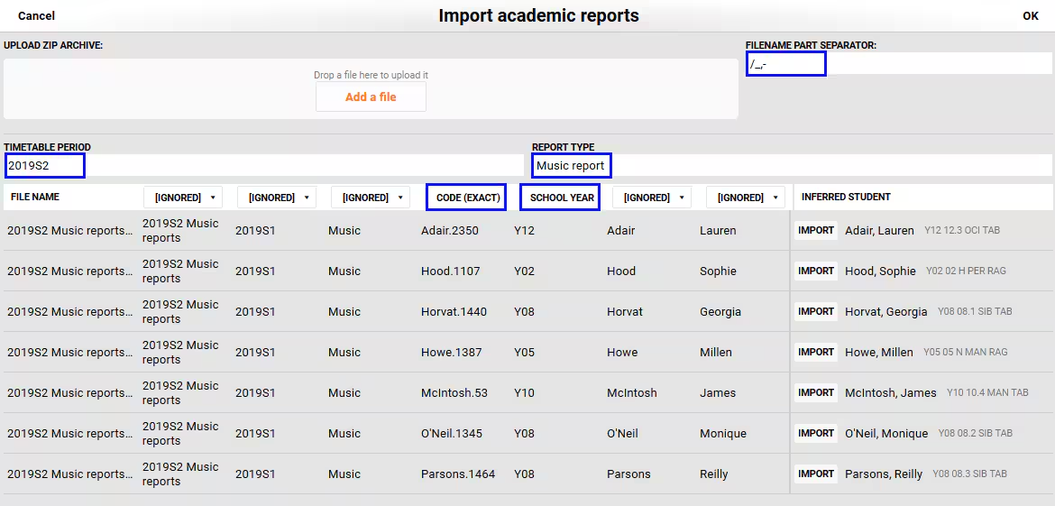Image resolution: width=1055 pixels, height=506 pixels.
Task: Open the [IGNORED] dropdown right of SCHOOL YEAR
Action: point(652,198)
